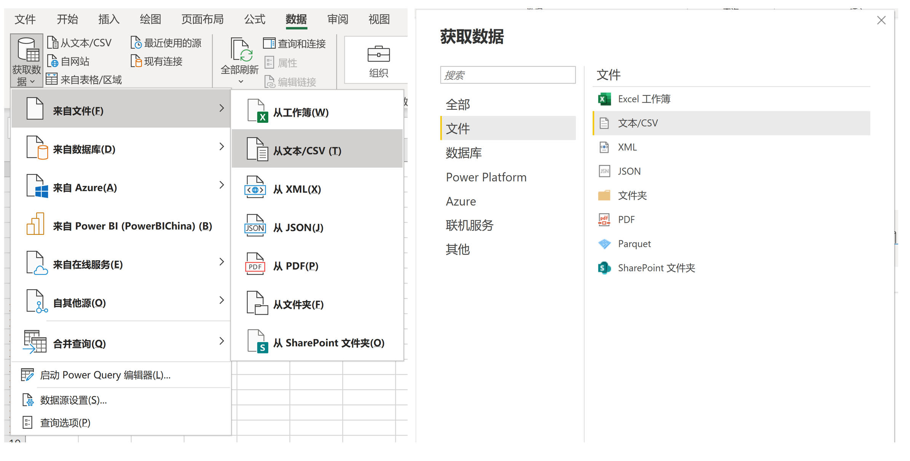The height and width of the screenshot is (461, 910).
Task: Choose the Power Platform category
Action: (x=486, y=177)
